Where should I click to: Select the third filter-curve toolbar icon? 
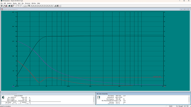point(22,6)
